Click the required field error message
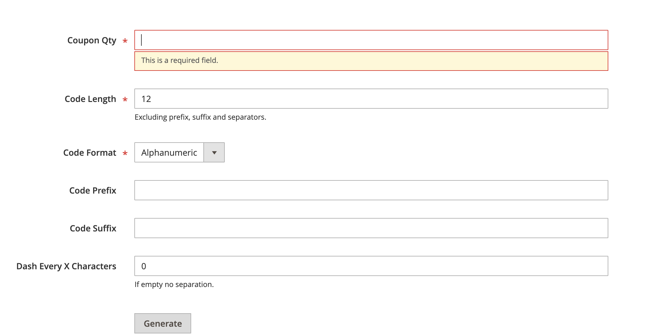648x334 pixels. click(180, 60)
